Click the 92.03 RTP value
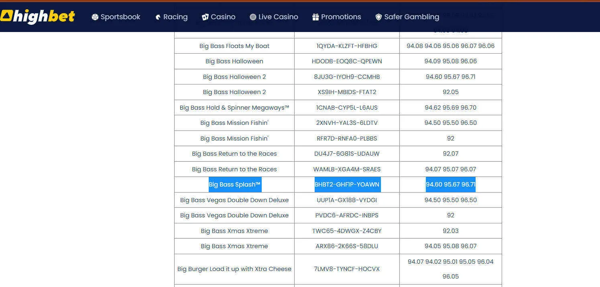 [x=451, y=231]
